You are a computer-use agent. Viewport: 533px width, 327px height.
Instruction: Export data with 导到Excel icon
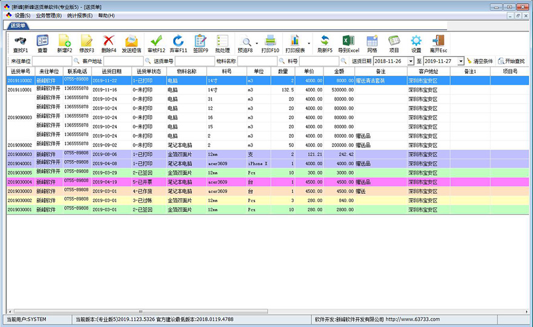348,41
